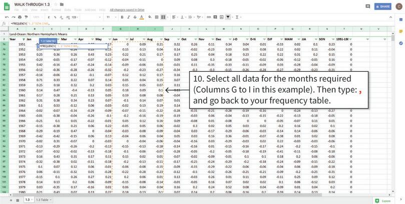This screenshot has width=405, height=204.
Task: Select column G header
Action: (x=120, y=29)
